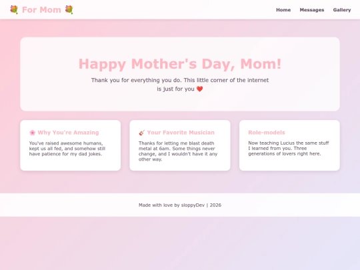Select the Why You're Amazing card heading
The width and height of the screenshot is (360, 270).
click(68, 133)
